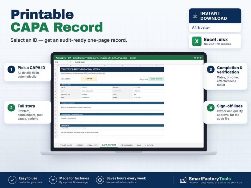Click the 4. ROOT CAUSE section header
Viewport: 251px width, 188px height.
pyautogui.click(x=112, y=126)
